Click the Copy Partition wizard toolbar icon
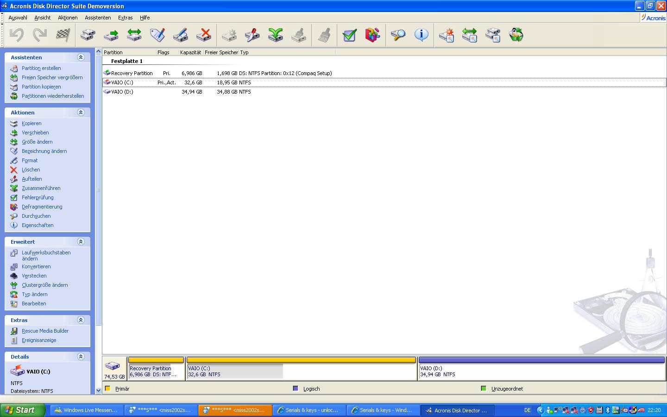Image resolution: width=667 pixels, height=417 pixels. (x=493, y=35)
